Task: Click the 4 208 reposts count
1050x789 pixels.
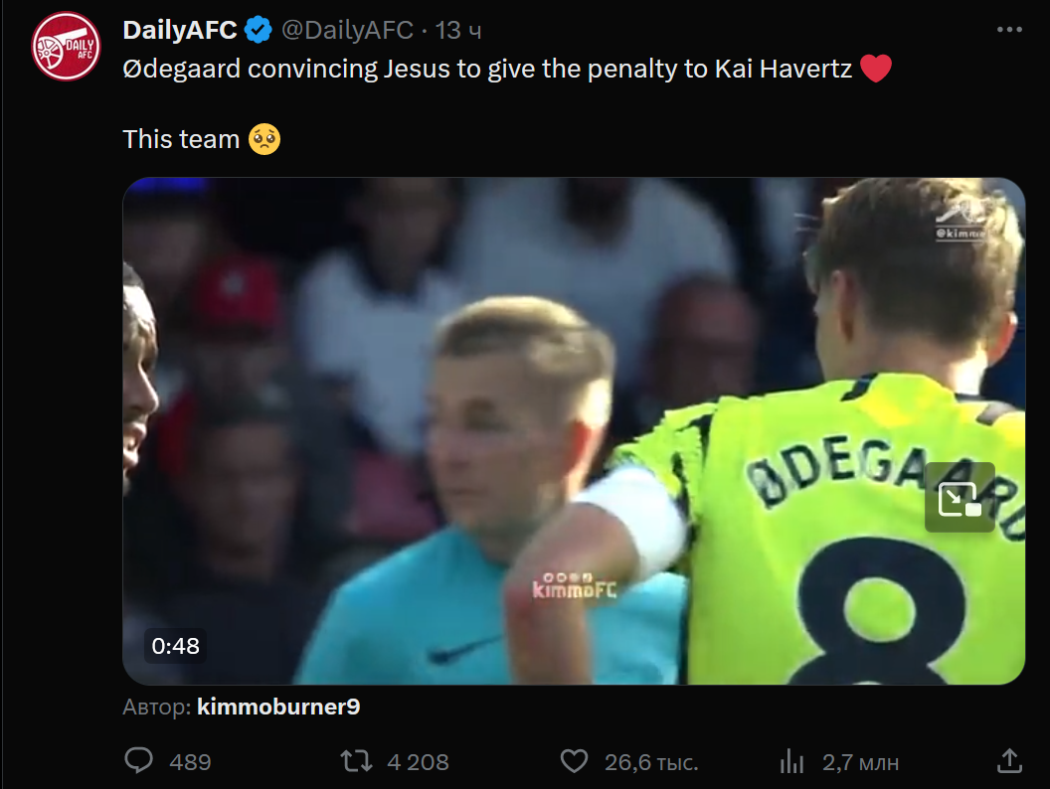Action: pyautogui.click(x=418, y=762)
